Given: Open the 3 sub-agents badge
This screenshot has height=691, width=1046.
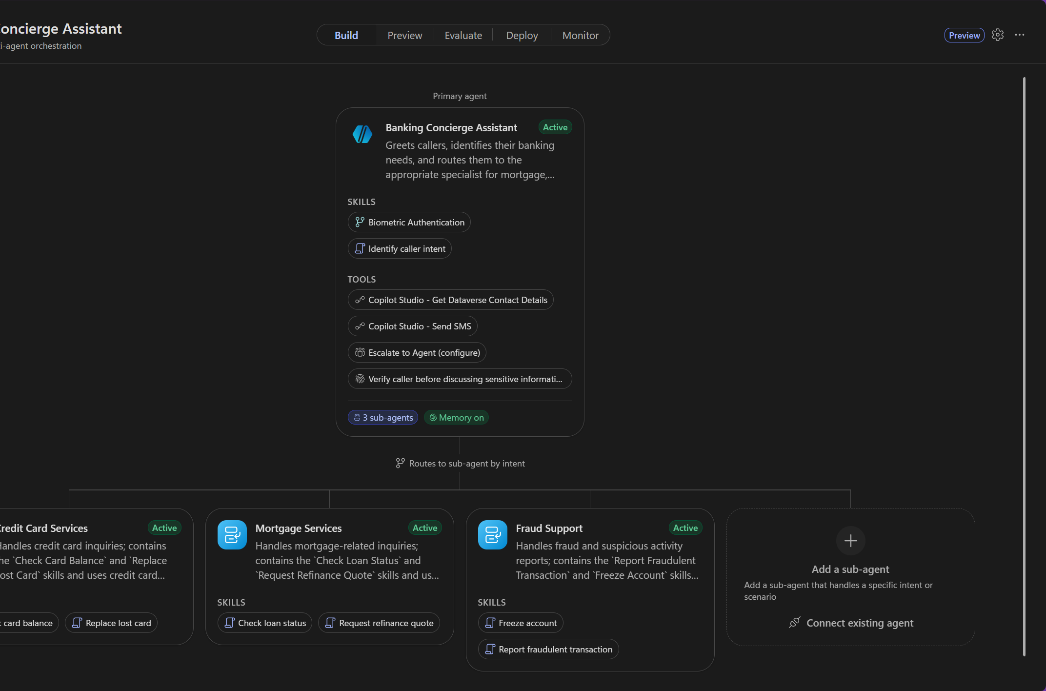Looking at the screenshot, I should point(383,417).
